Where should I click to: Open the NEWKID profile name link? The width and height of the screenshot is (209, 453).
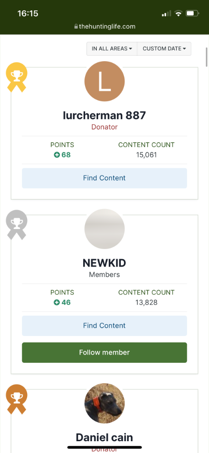(x=104, y=263)
